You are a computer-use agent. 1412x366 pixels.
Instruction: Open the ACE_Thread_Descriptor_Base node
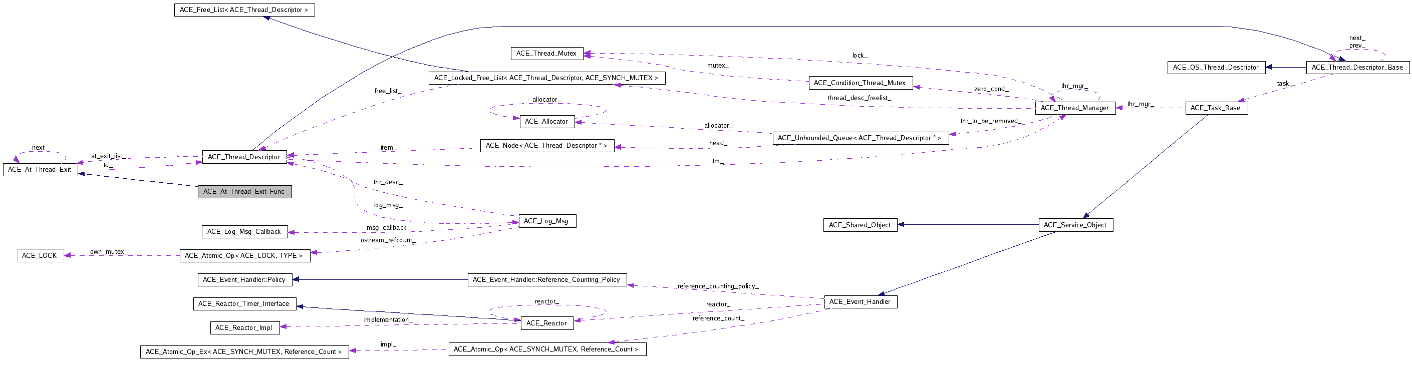tap(1357, 68)
